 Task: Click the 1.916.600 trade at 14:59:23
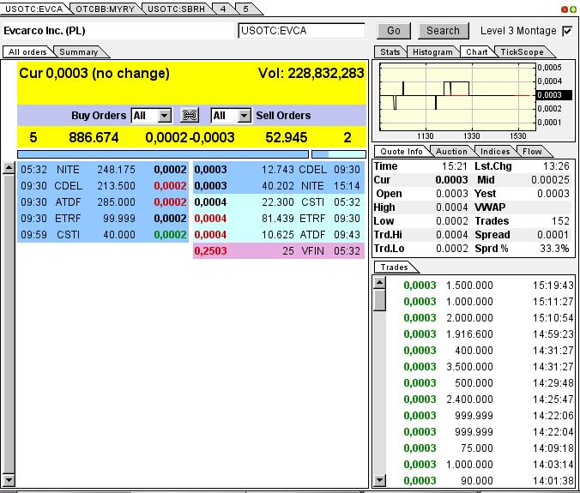tap(488, 334)
